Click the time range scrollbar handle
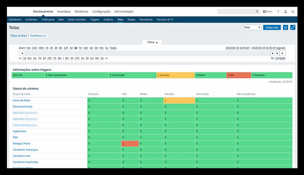The image size is (304, 175). coord(275,53)
